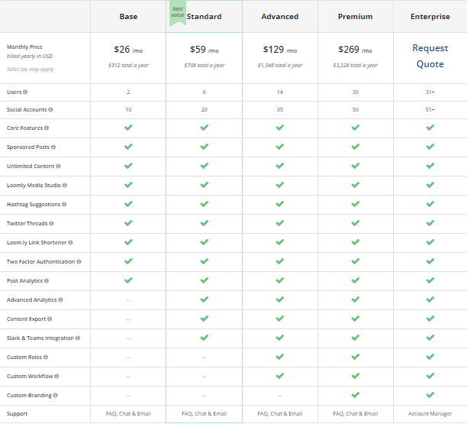Screen dimensions: 467x424
Task: Click Slack & Teams Integration info icon
Action: click(x=78, y=338)
